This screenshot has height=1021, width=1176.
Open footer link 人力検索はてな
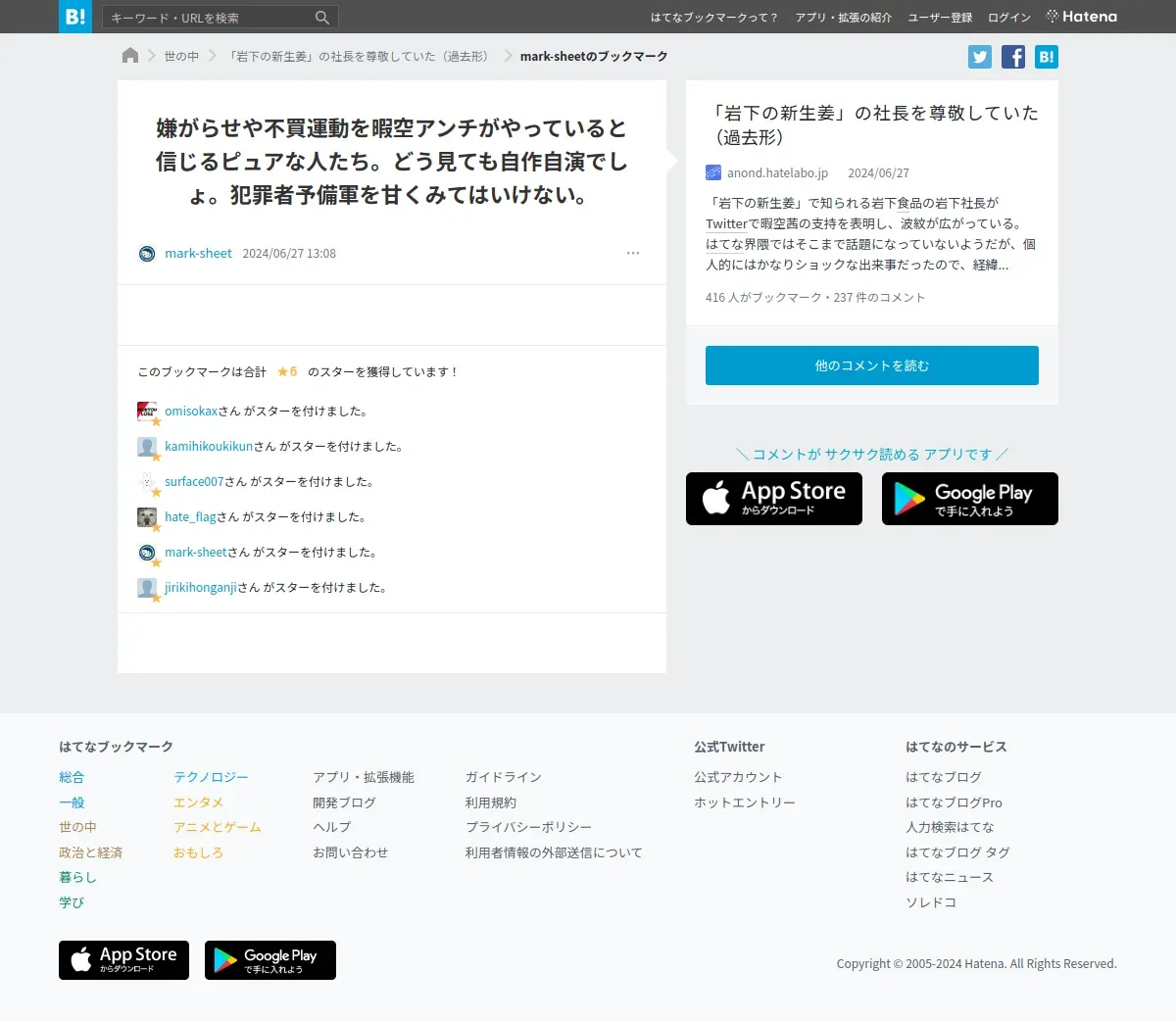click(x=950, y=827)
